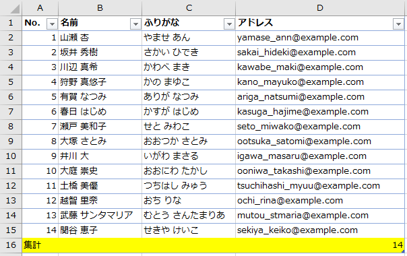Select row 5 header
The height and width of the screenshot is (256, 407).
pyautogui.click(x=11, y=82)
